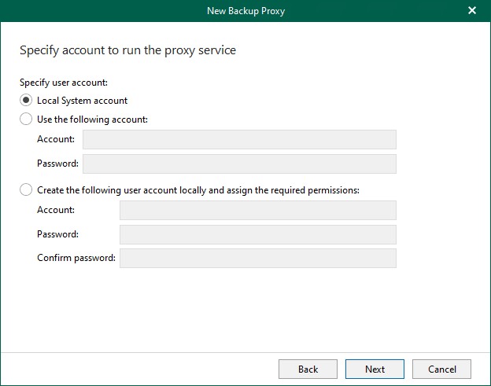Proceed with the Next button
The width and height of the screenshot is (491, 386).
pos(375,369)
